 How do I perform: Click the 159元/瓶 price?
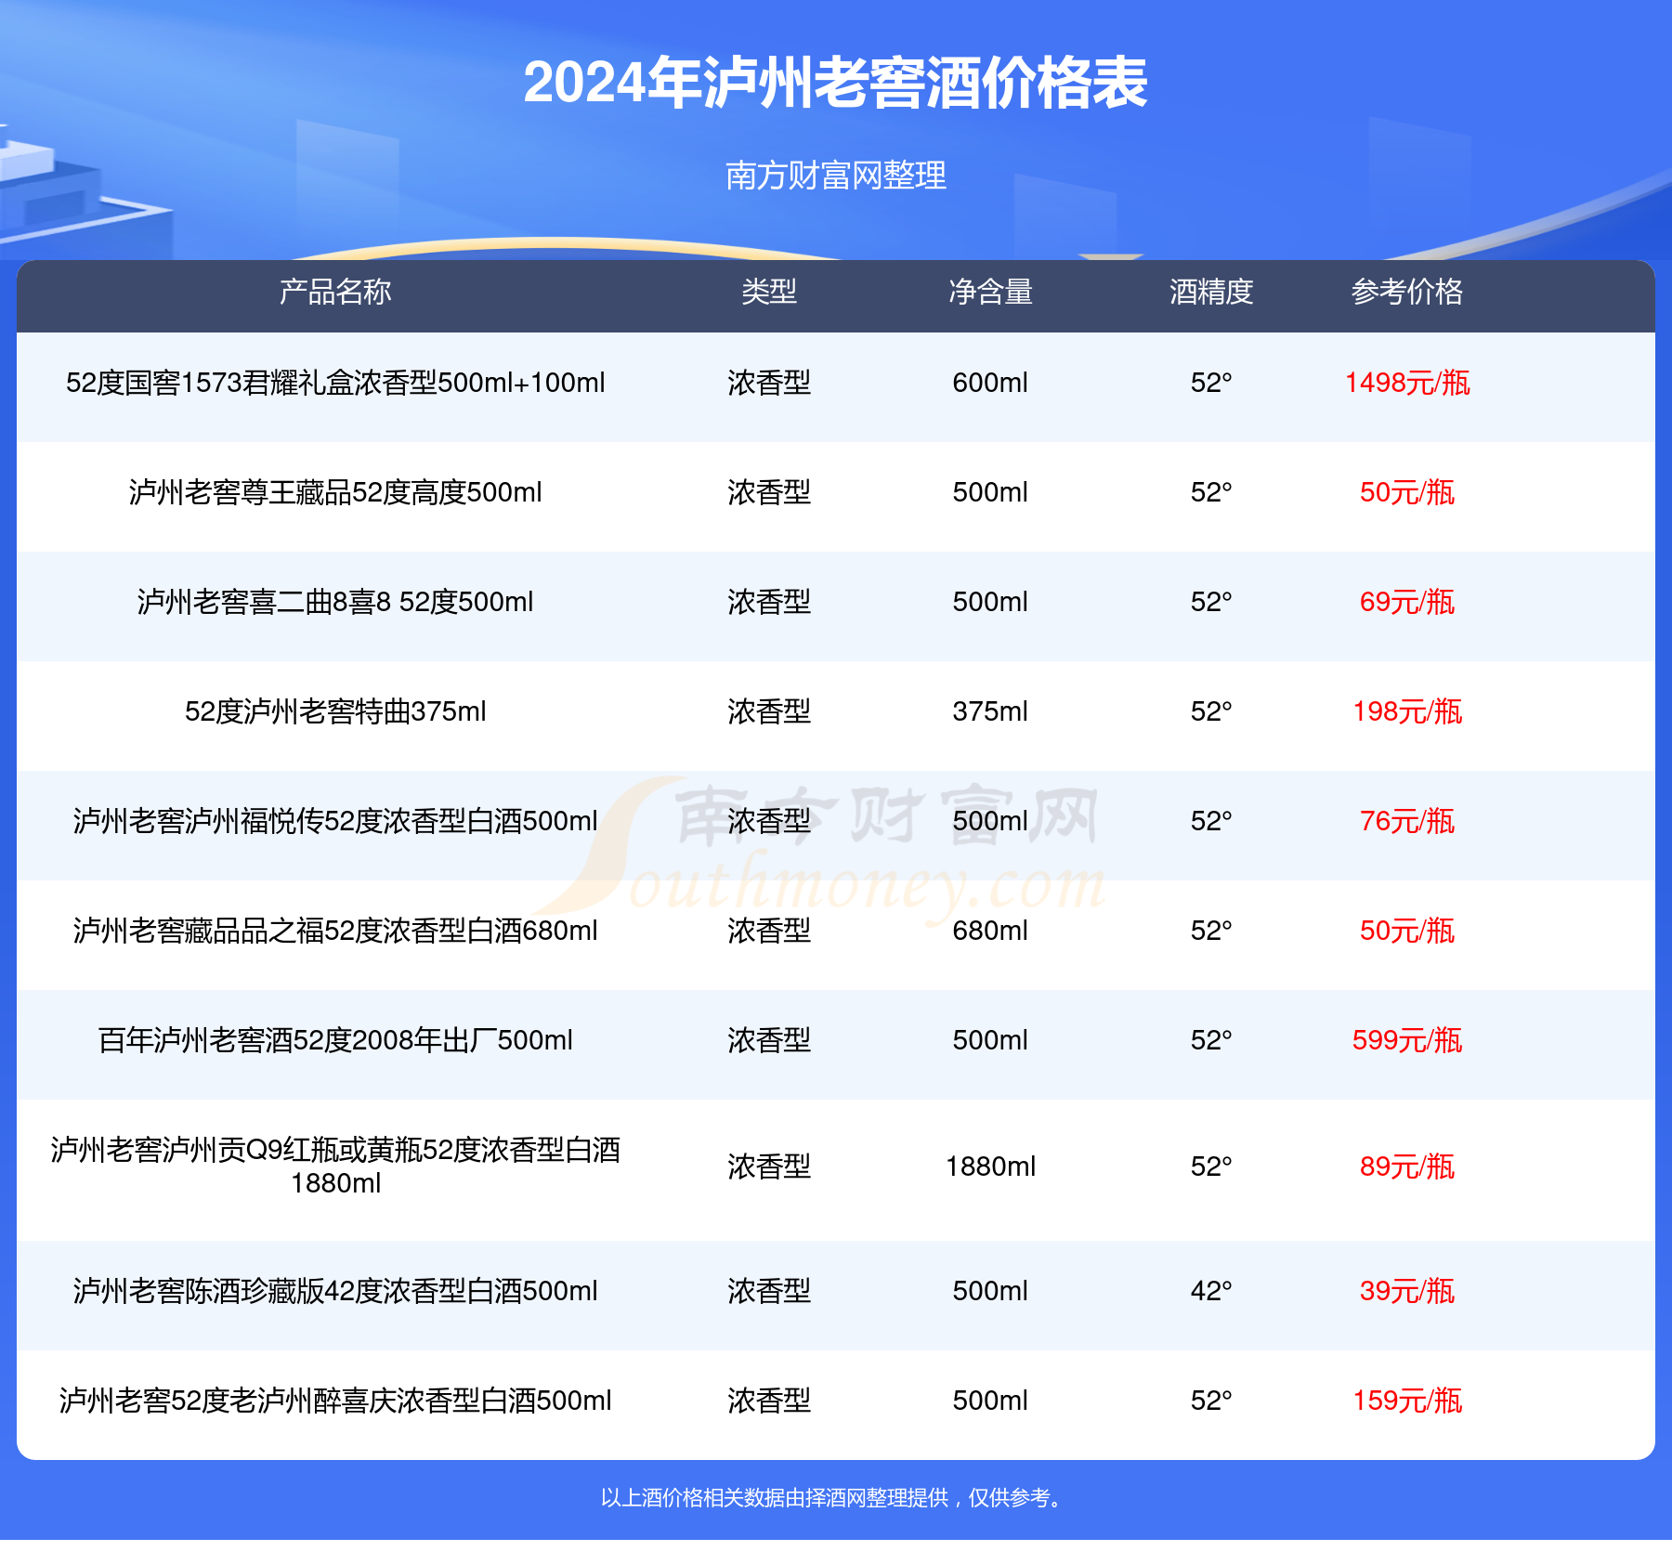[1407, 1401]
